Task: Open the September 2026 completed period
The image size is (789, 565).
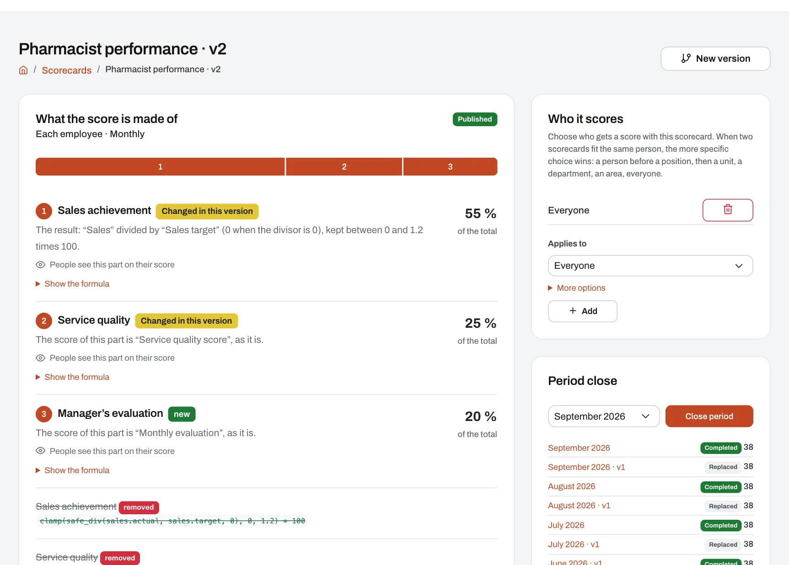Action: pos(579,448)
